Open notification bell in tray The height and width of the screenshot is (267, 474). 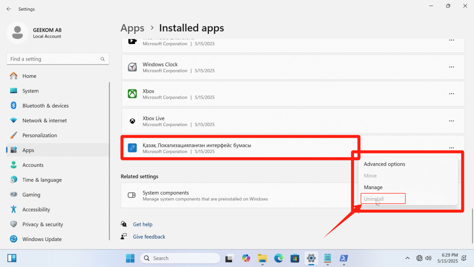pos(464,258)
